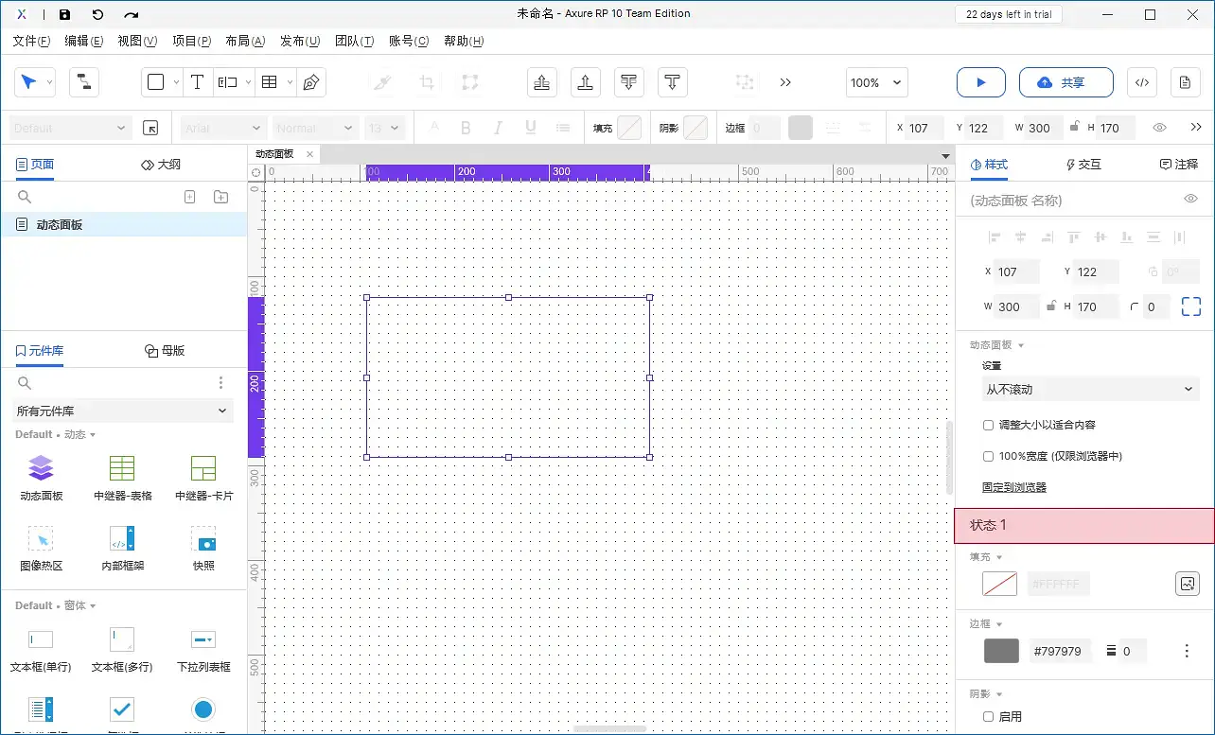Viewport: 1215px width, 735px height.
Task: Click the 固定到浏览器 link
Action: pos(1013,487)
